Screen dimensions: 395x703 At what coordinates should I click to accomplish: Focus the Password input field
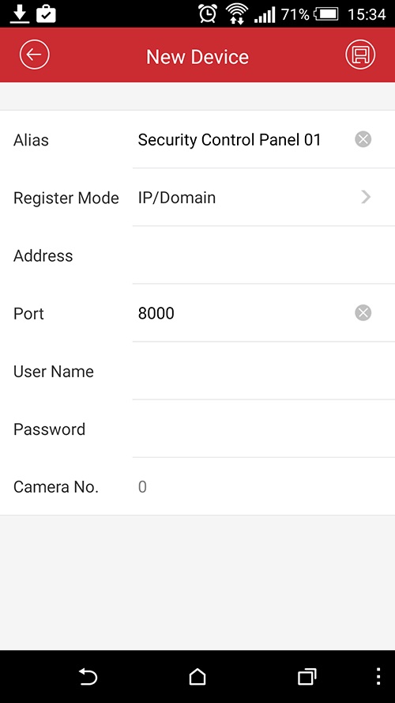click(x=264, y=429)
